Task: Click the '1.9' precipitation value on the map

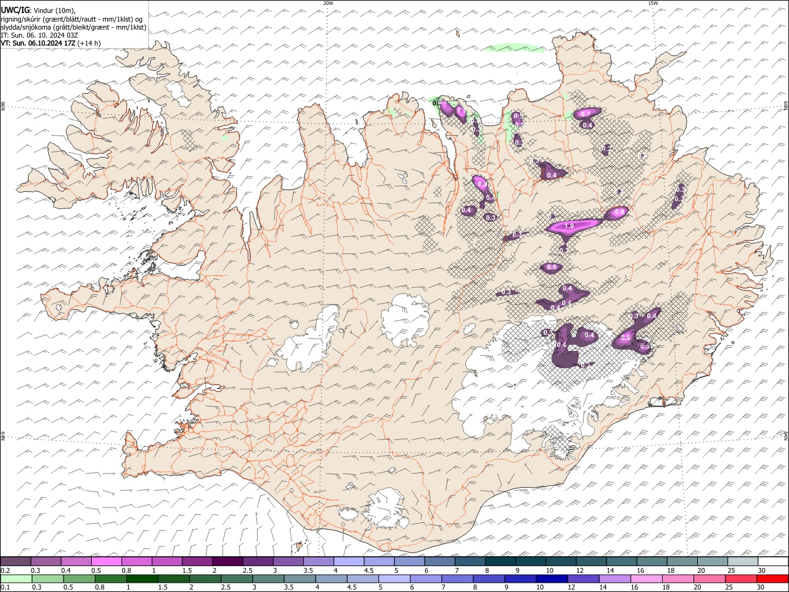Action: point(569,226)
